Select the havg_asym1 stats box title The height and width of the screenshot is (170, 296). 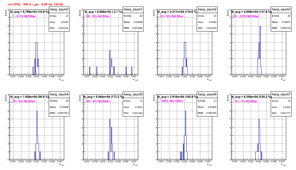(x=133, y=10)
